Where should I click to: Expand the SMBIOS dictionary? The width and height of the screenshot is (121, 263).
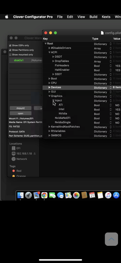click(49, 135)
